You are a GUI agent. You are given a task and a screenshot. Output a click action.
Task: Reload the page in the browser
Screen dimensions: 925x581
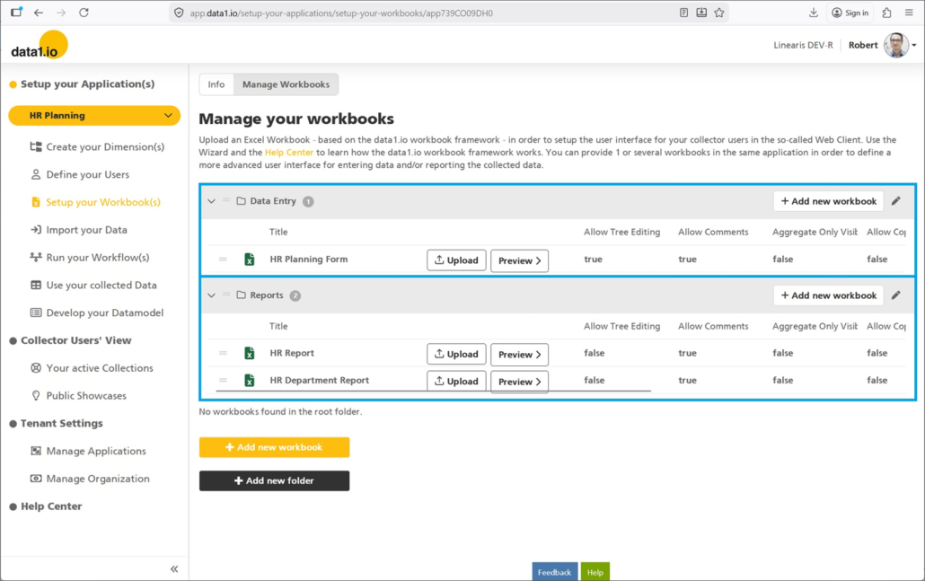click(84, 13)
